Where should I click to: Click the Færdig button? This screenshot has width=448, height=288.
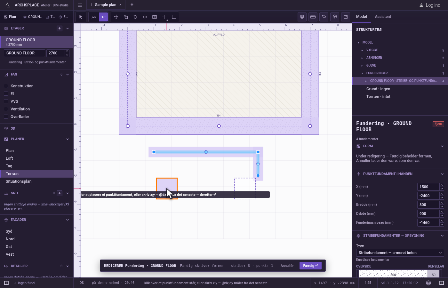pos(310,266)
